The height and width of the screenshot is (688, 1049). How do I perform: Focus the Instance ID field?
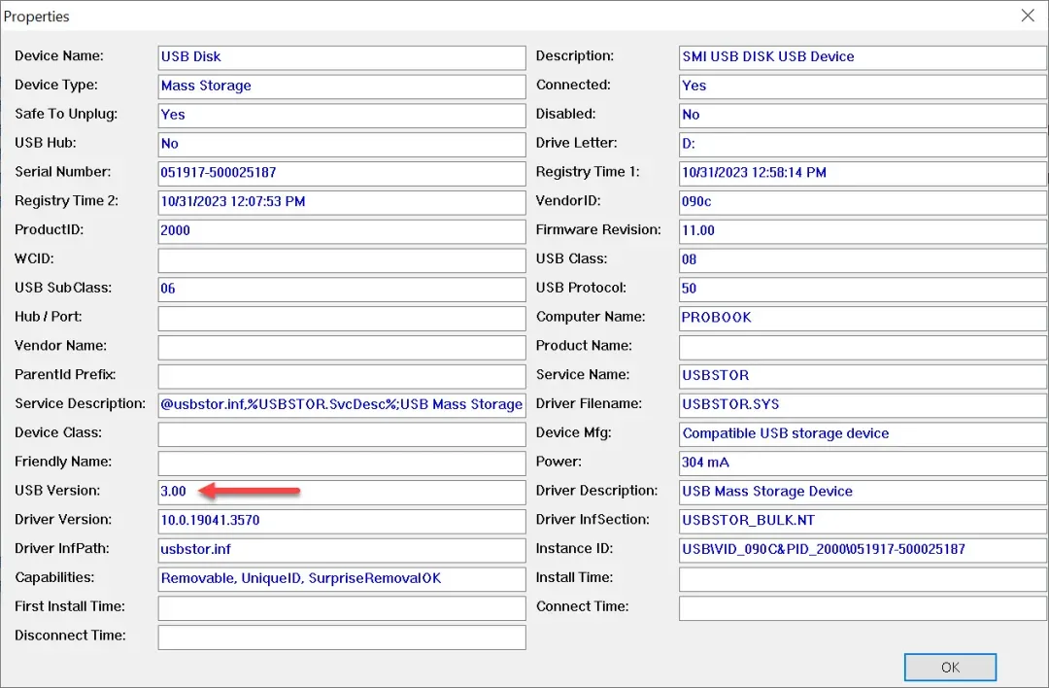(x=862, y=550)
